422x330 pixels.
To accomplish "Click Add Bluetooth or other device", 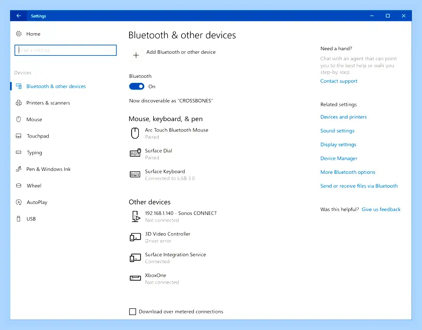I will click(x=181, y=52).
